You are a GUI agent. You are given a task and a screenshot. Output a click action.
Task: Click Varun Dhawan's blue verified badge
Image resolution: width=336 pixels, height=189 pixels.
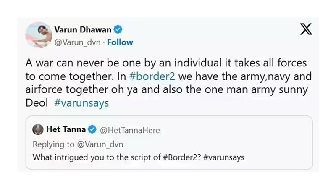tap(118, 30)
